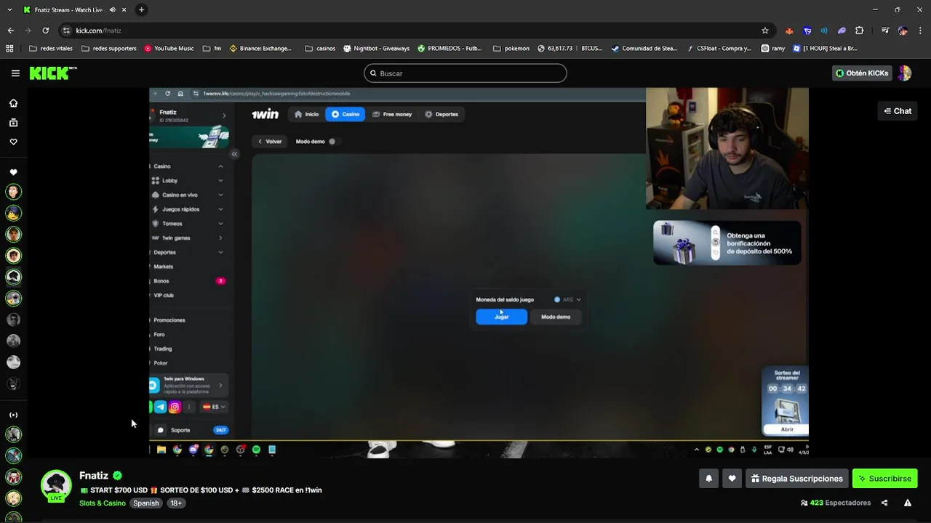Click Volver back button

click(x=269, y=142)
